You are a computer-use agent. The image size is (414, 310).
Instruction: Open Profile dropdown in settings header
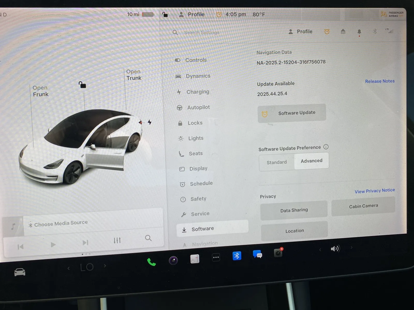[x=300, y=32]
